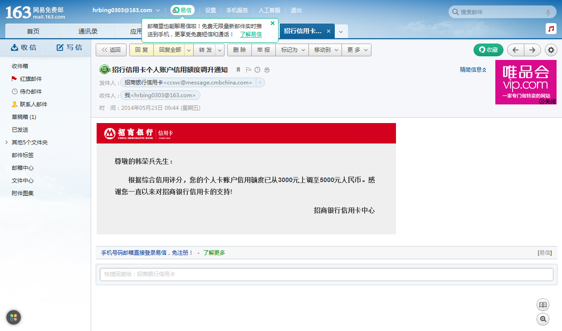Click the verified sender badge icon
Viewport: 562px width, 331px height.
[105, 69]
